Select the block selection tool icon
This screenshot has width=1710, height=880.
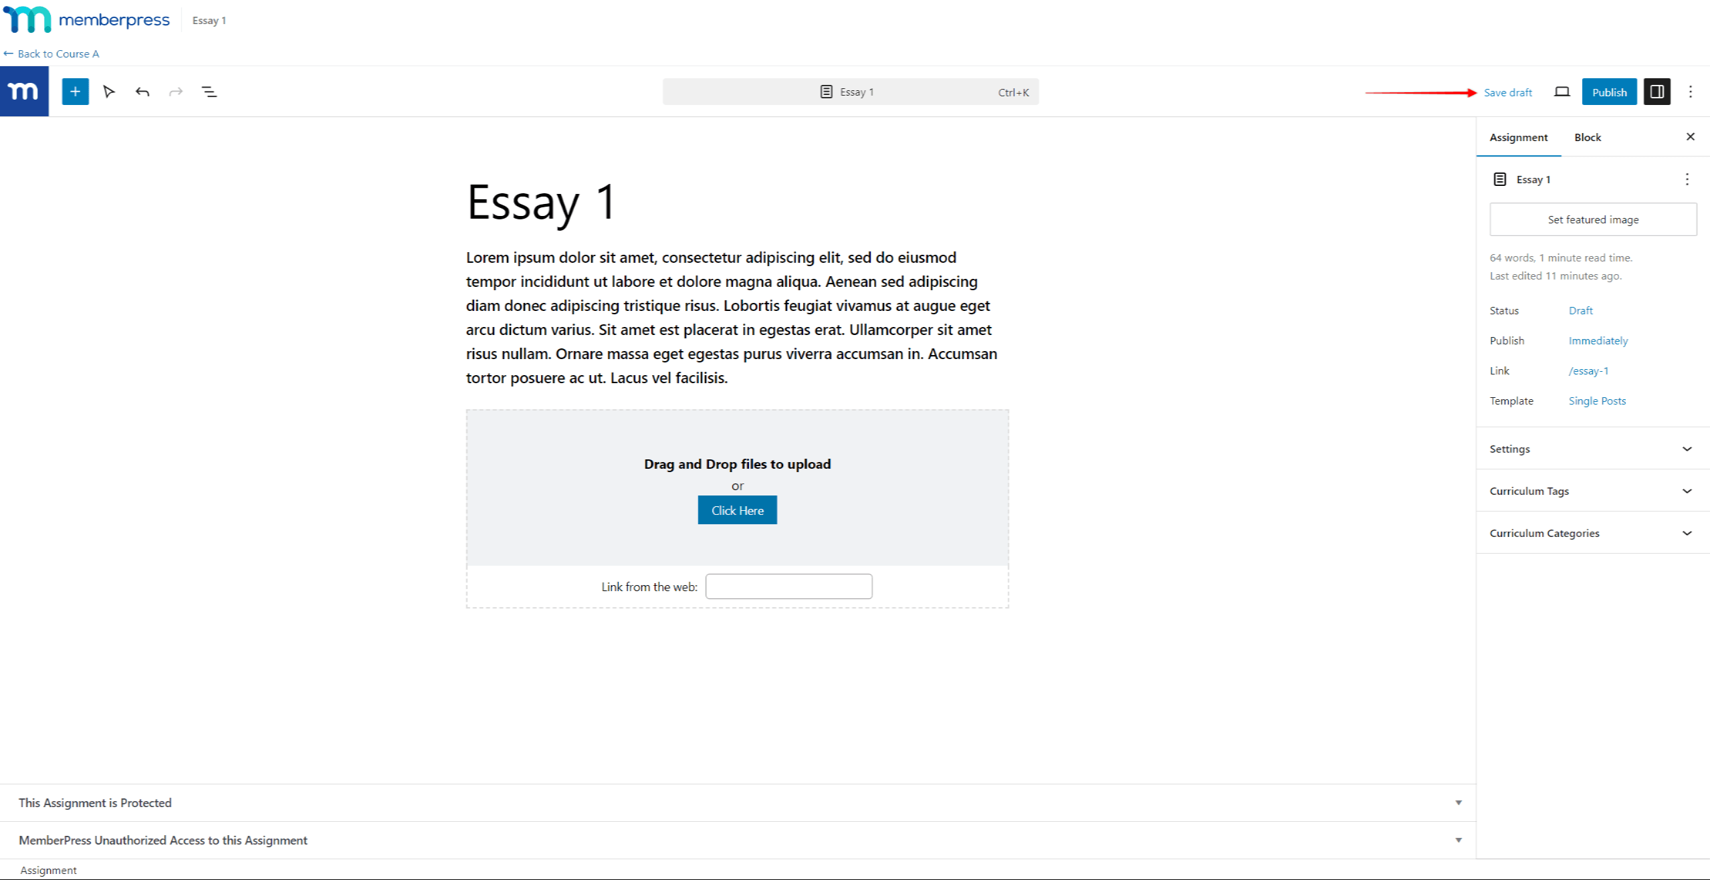(x=109, y=91)
